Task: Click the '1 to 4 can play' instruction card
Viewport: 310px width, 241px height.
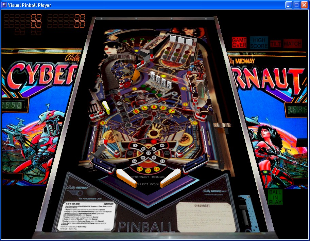Action: [x=86, y=216]
